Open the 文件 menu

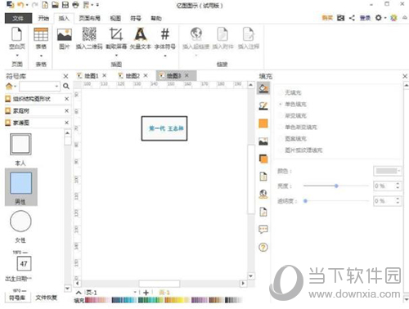pos(18,18)
